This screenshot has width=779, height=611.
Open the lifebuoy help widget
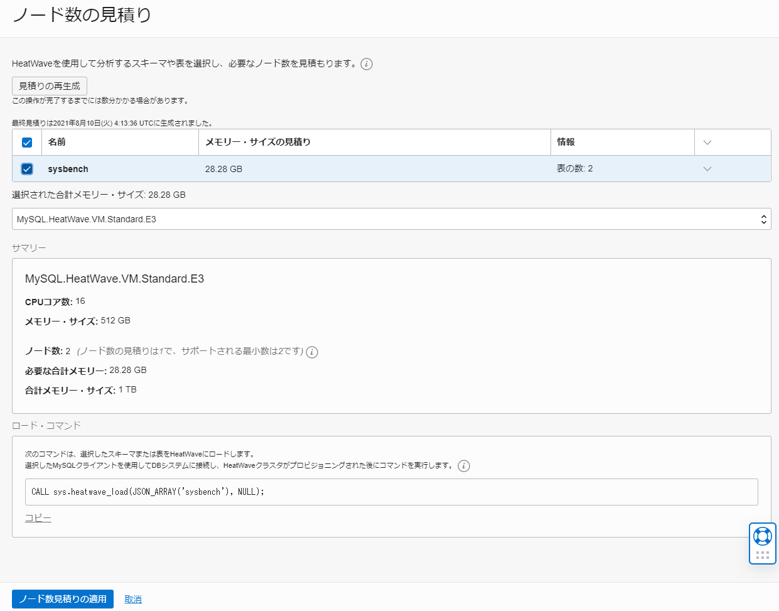pyautogui.click(x=762, y=536)
